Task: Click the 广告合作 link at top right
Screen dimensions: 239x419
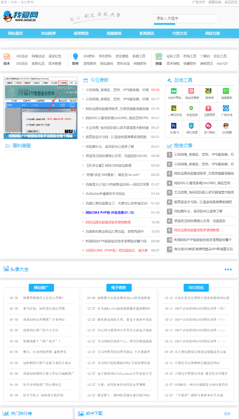Action: [x=199, y=2]
